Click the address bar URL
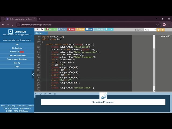172x129 pixels. pos(36,25)
